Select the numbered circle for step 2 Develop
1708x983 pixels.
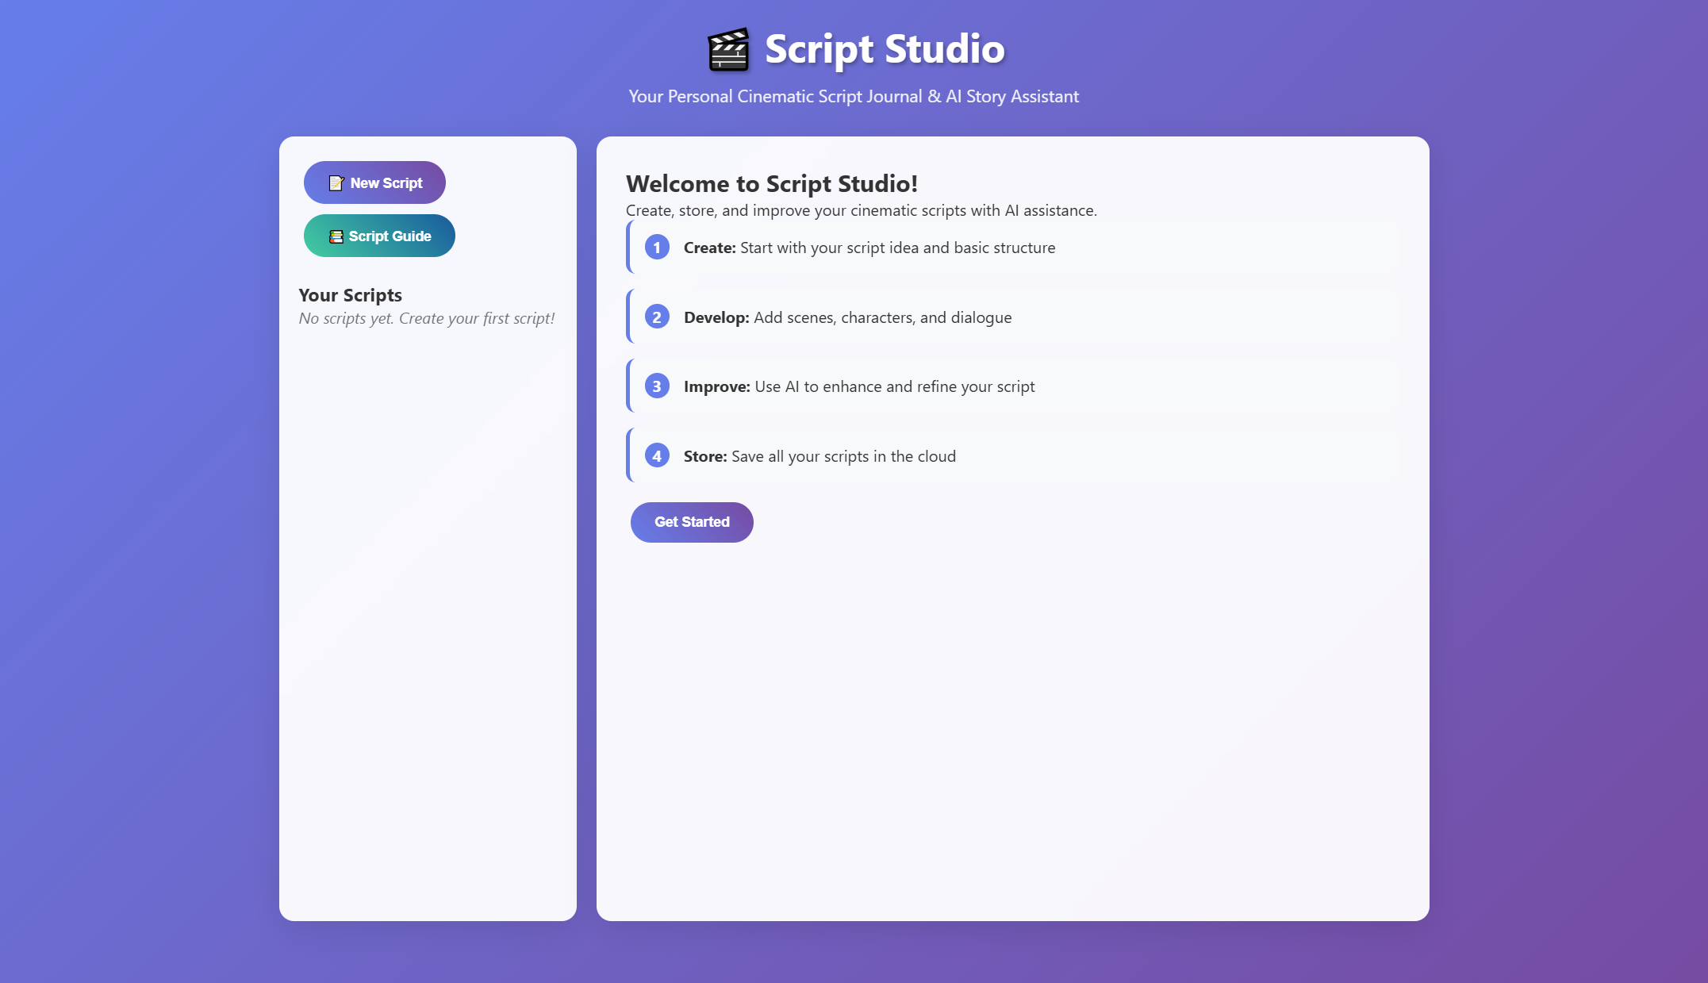pos(656,317)
